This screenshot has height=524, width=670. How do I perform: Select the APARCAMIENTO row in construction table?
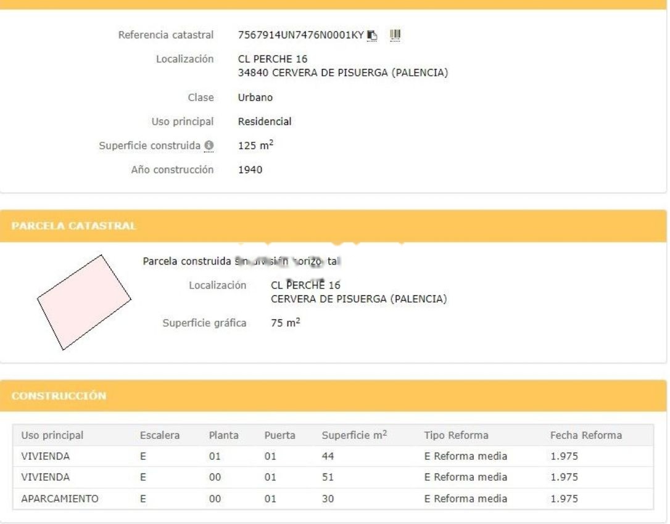tap(60, 499)
